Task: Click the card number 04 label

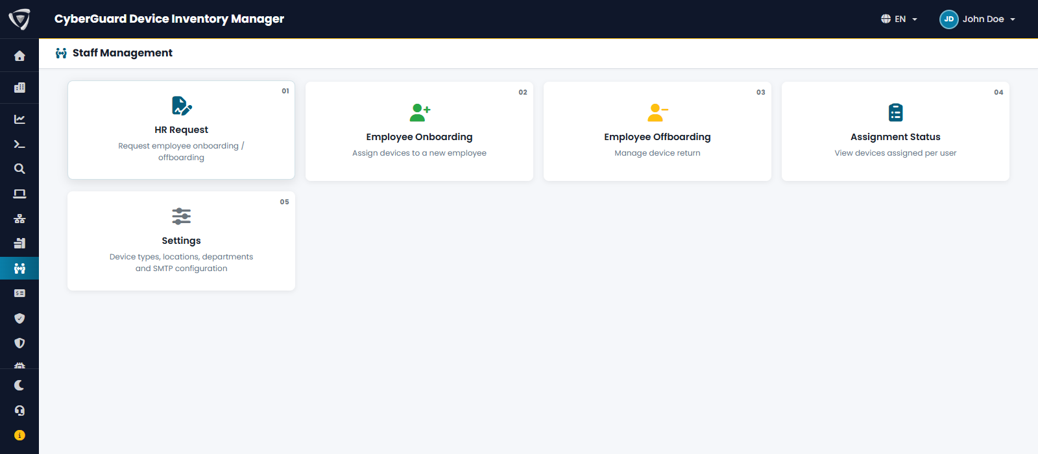Action: pyautogui.click(x=999, y=92)
